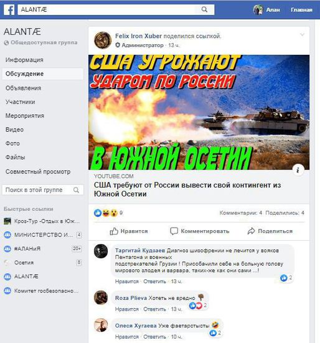The height and width of the screenshot is (343, 320).
Task: Open the Участники section
Action: [x=21, y=102]
